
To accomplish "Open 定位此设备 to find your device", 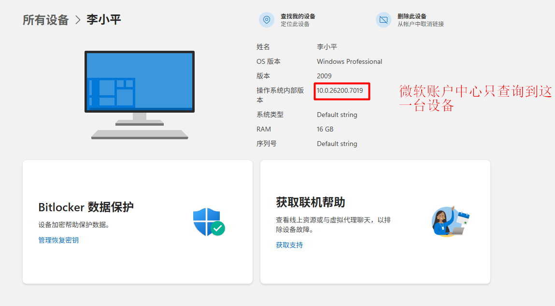I will click(x=295, y=23).
